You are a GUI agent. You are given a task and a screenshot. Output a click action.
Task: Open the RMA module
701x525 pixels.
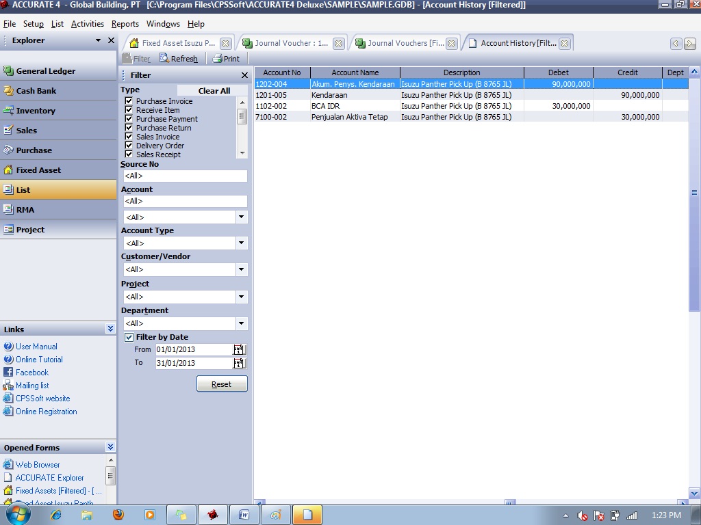coord(58,209)
